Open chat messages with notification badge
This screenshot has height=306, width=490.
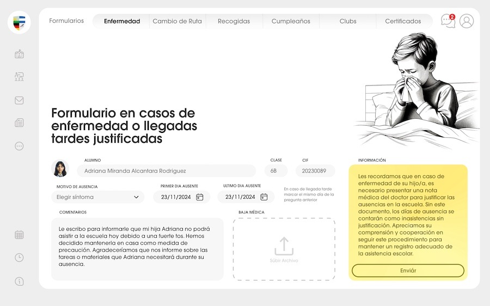click(x=448, y=21)
